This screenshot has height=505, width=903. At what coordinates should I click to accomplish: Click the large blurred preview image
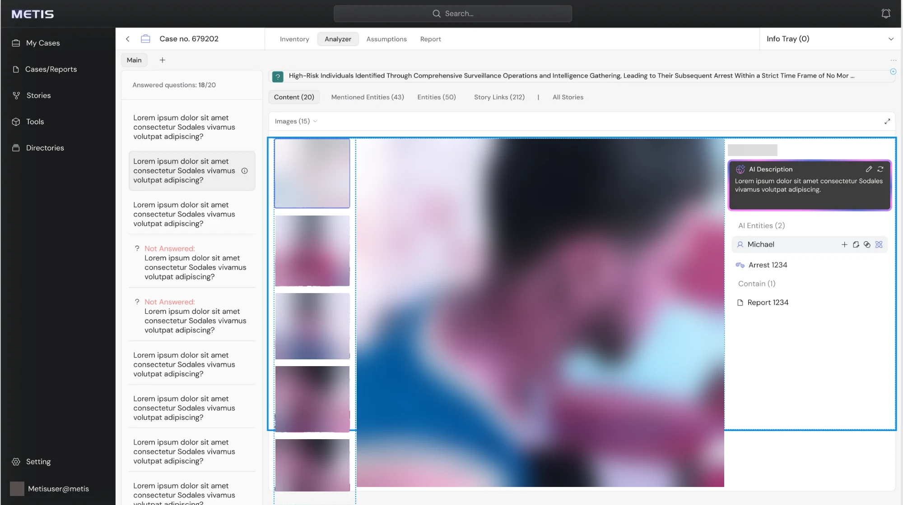pyautogui.click(x=540, y=312)
